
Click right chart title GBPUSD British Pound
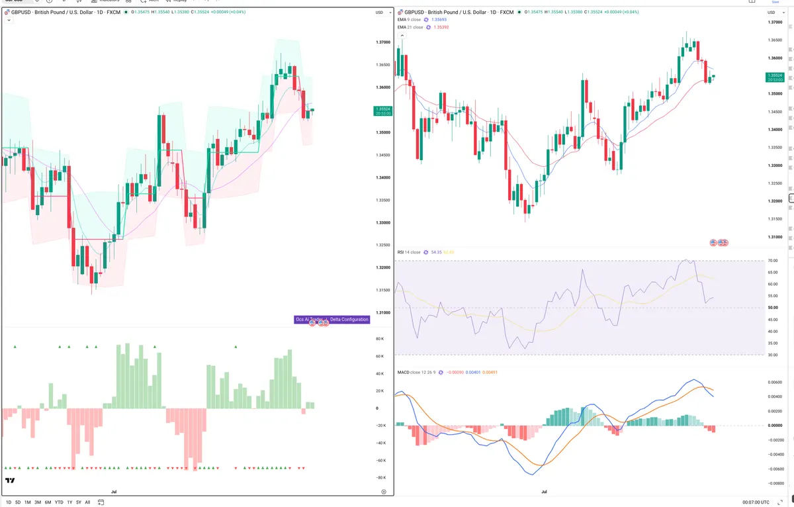pos(460,13)
